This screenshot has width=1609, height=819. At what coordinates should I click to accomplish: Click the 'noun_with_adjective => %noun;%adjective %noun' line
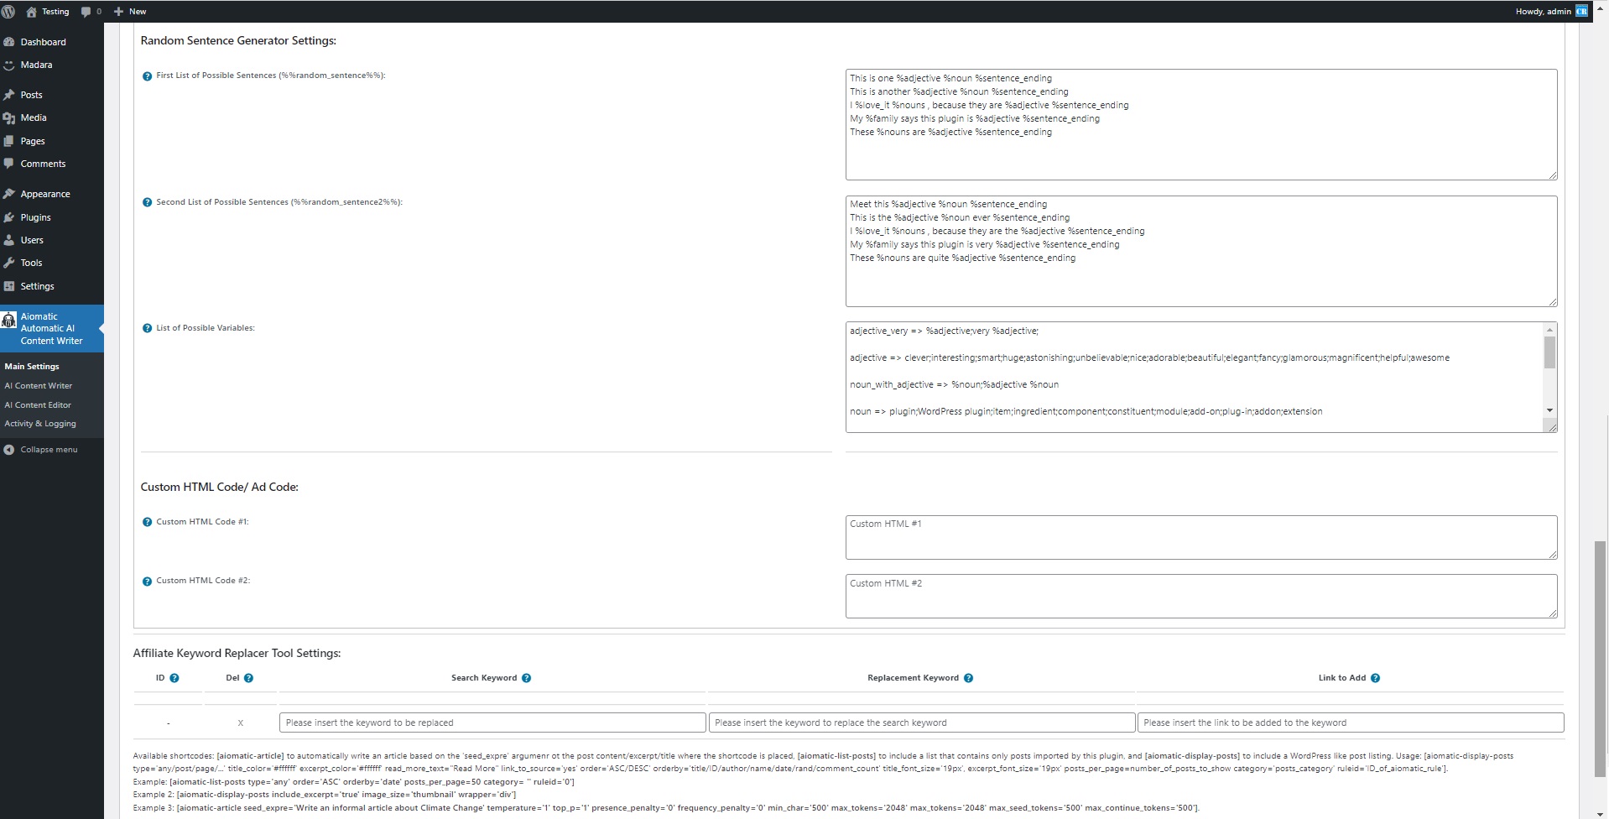tap(954, 384)
